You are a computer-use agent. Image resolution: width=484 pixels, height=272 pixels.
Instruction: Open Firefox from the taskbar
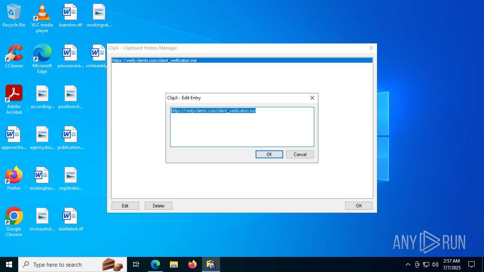pos(192,264)
